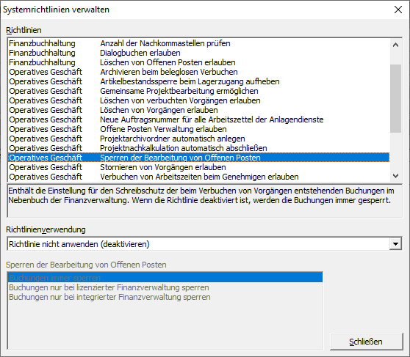Choose 'Gemeinsame Projektbearbeitung ermöglichen' policy

198,91
